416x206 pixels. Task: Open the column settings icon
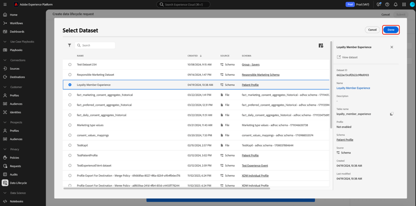(x=321, y=45)
